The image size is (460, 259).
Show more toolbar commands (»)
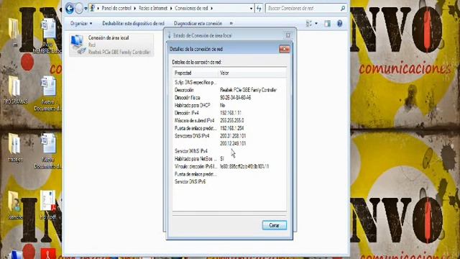click(231, 23)
